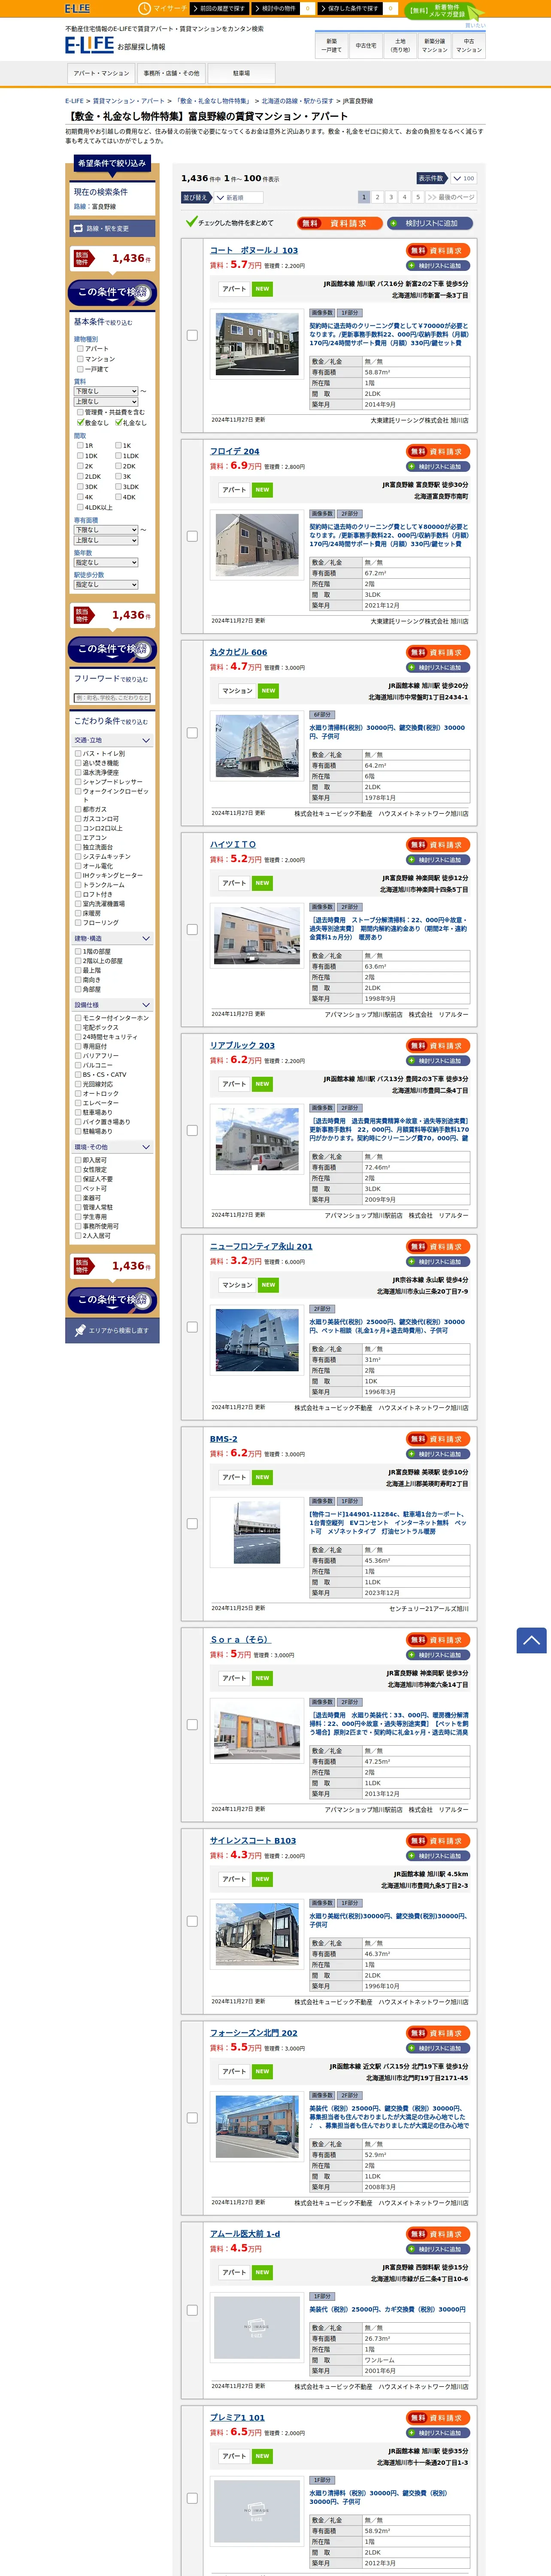Go to results page 2

377,197
